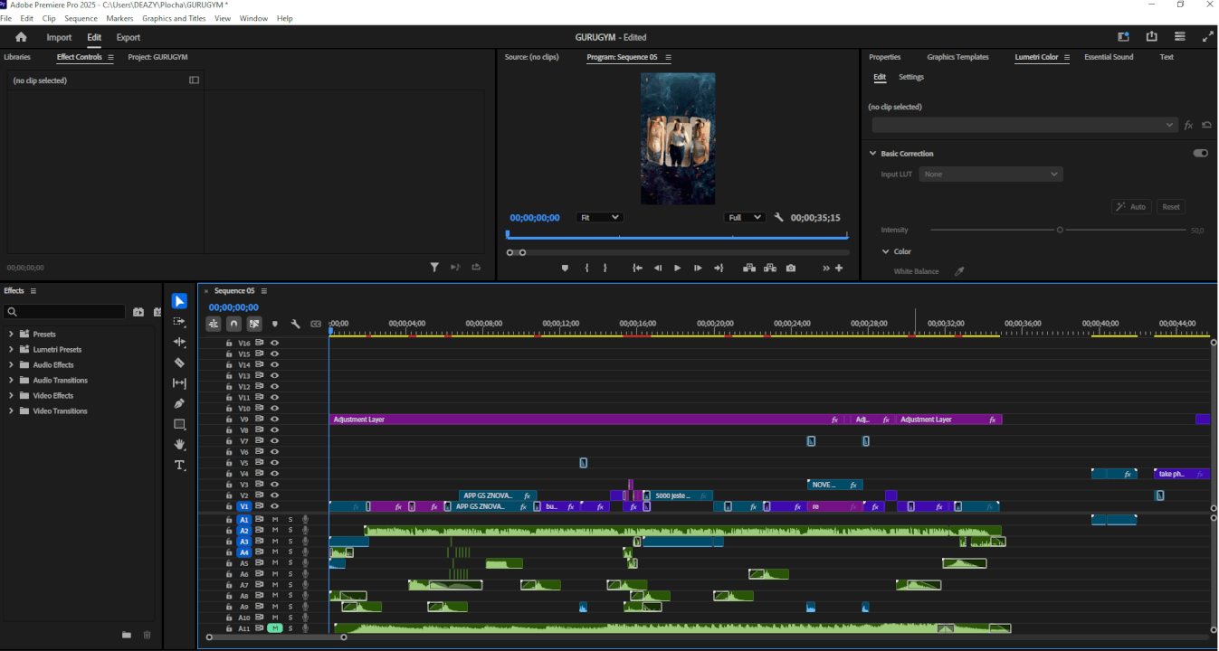
Task: Toggle snapping with the magnet icon
Action: tap(233, 323)
